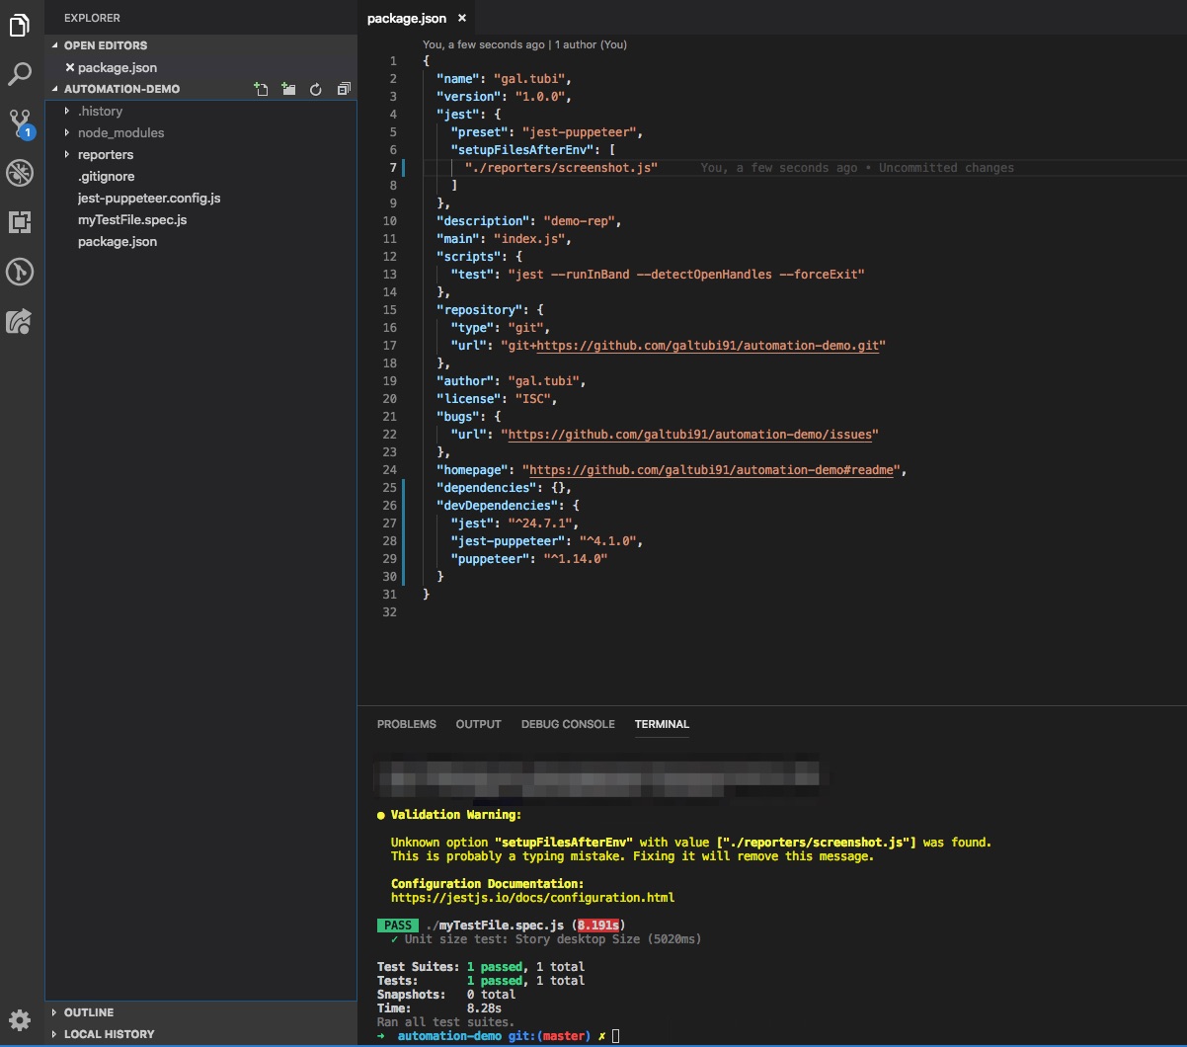Click the New File icon in explorer
The image size is (1187, 1047).
click(x=261, y=89)
